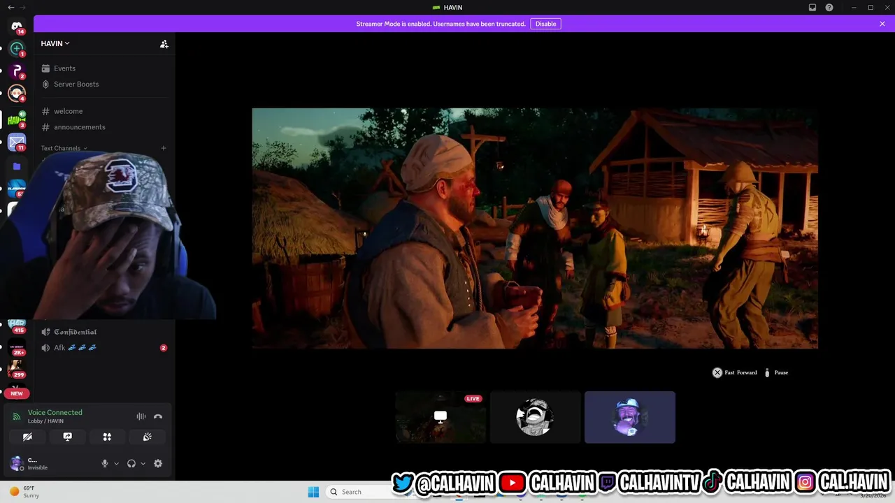
Task: Create a channel in Text Channels
Action: pos(164,148)
